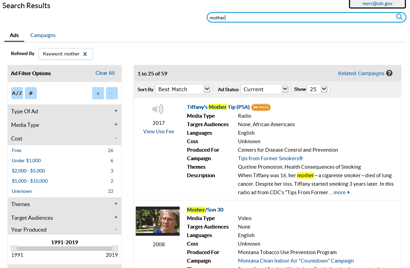
Task: Sort filters by count with # button
Action: click(31, 93)
